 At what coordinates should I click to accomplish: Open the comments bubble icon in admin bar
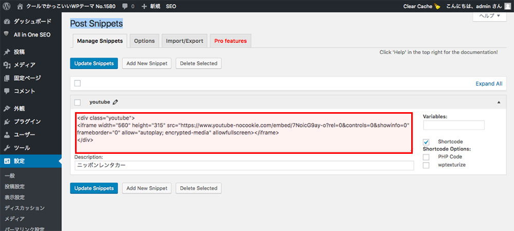click(x=125, y=7)
